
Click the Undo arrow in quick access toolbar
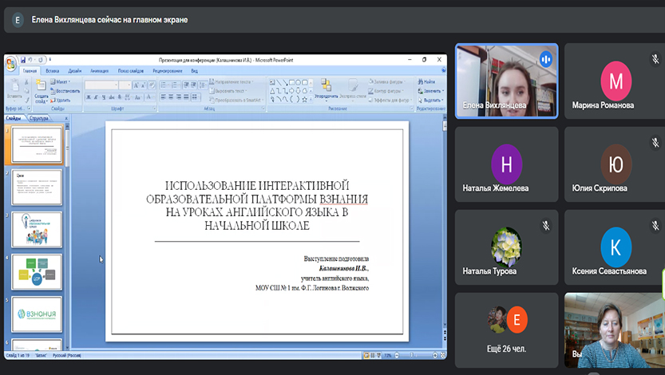click(31, 59)
